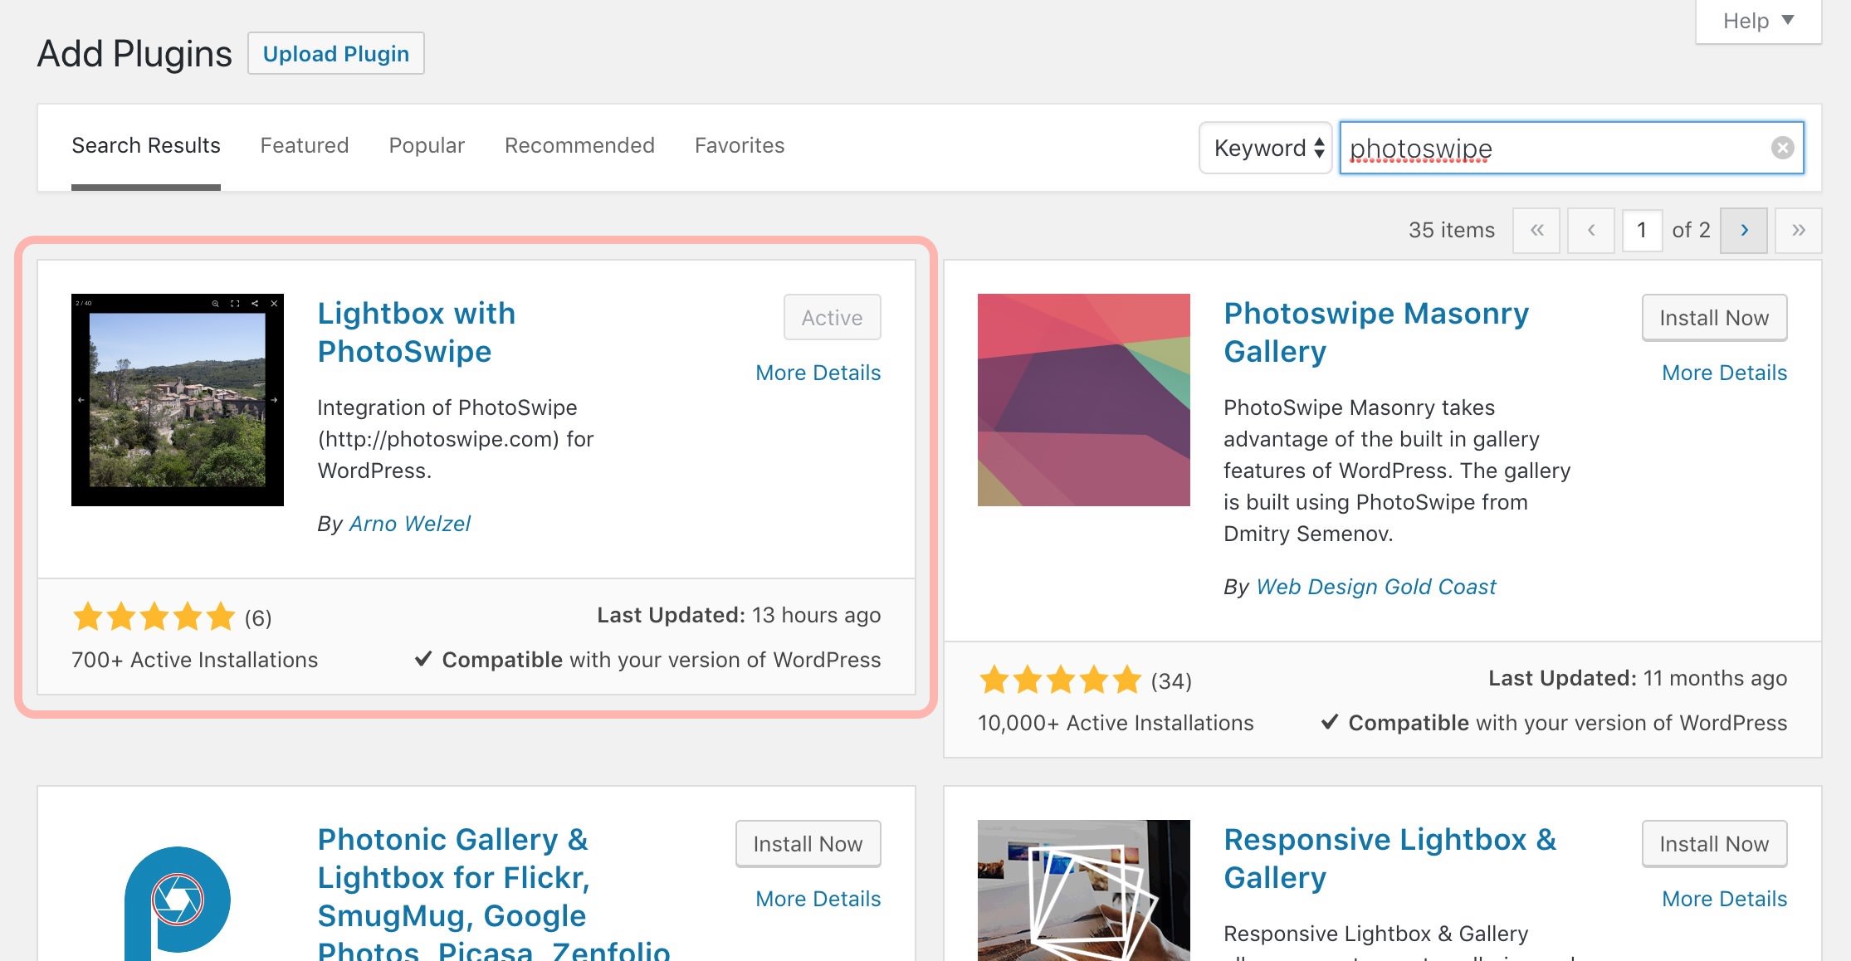Click the star rating of Photoswipe Masonry Gallery

1061,680
